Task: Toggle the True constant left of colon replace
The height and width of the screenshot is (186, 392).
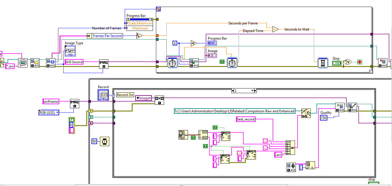Action: pyautogui.click(x=205, y=146)
